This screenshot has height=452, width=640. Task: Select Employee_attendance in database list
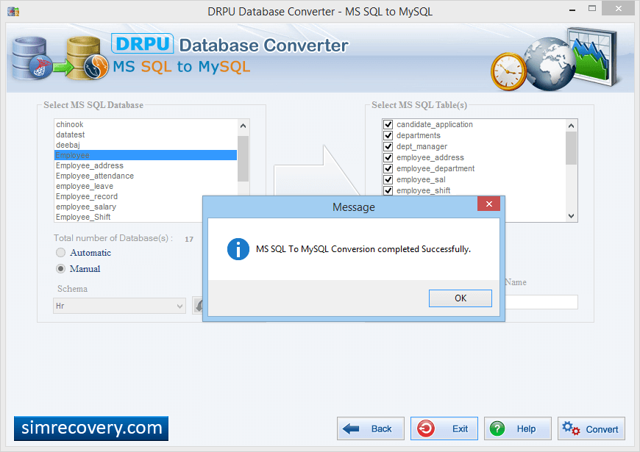click(95, 176)
